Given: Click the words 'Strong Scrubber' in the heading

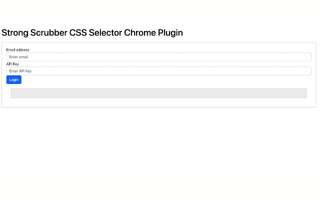Looking at the screenshot, I should (34, 33).
